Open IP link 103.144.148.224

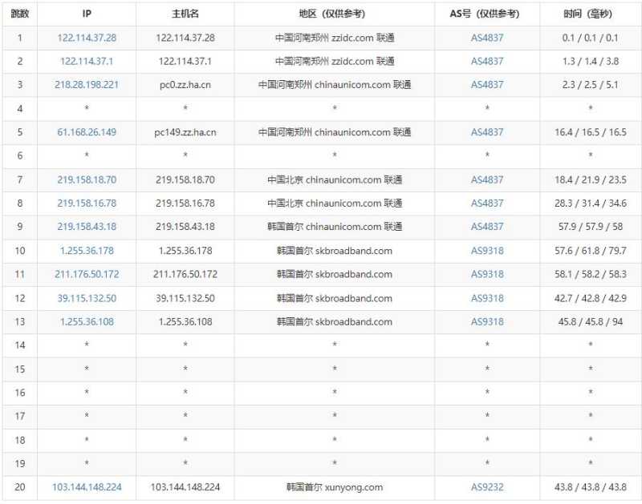87,487
